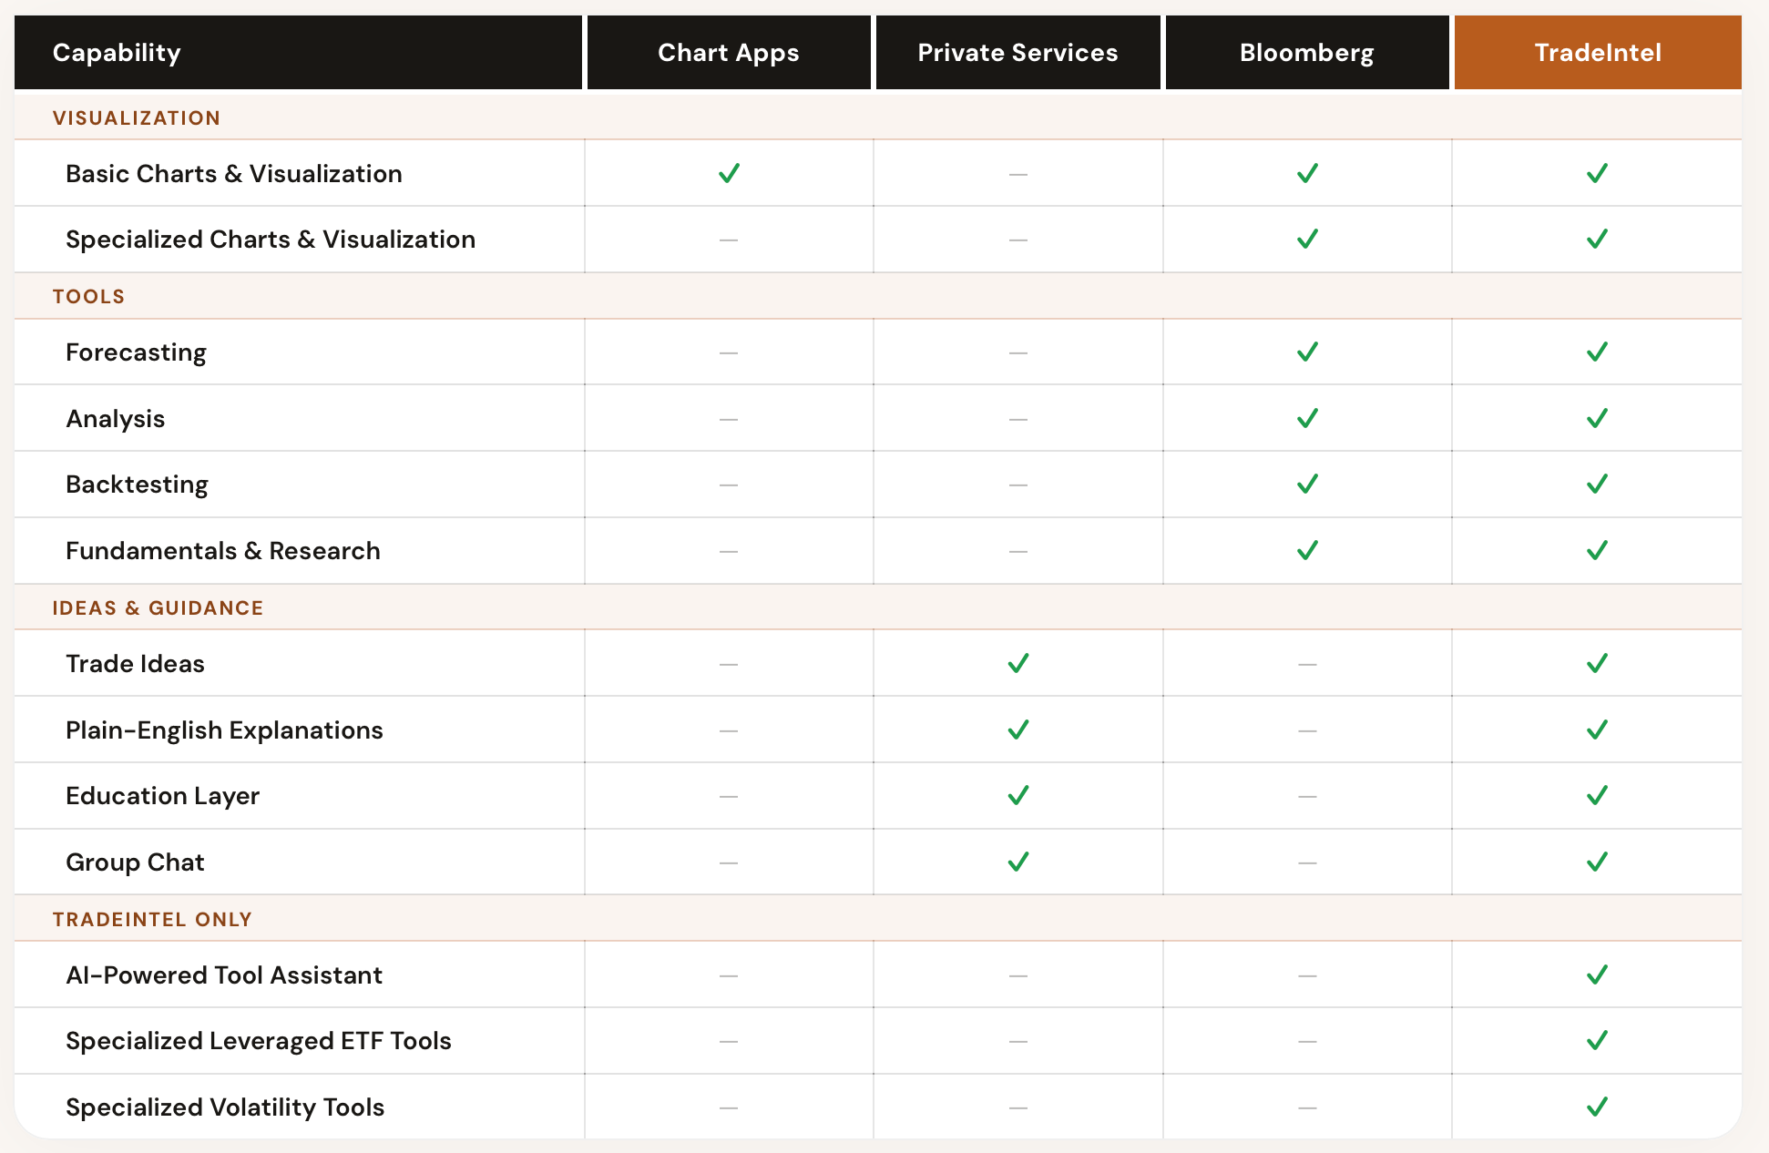Click Bloomberg checkmark for Fundamentals & Research
The width and height of the screenshot is (1769, 1153).
1307,550
